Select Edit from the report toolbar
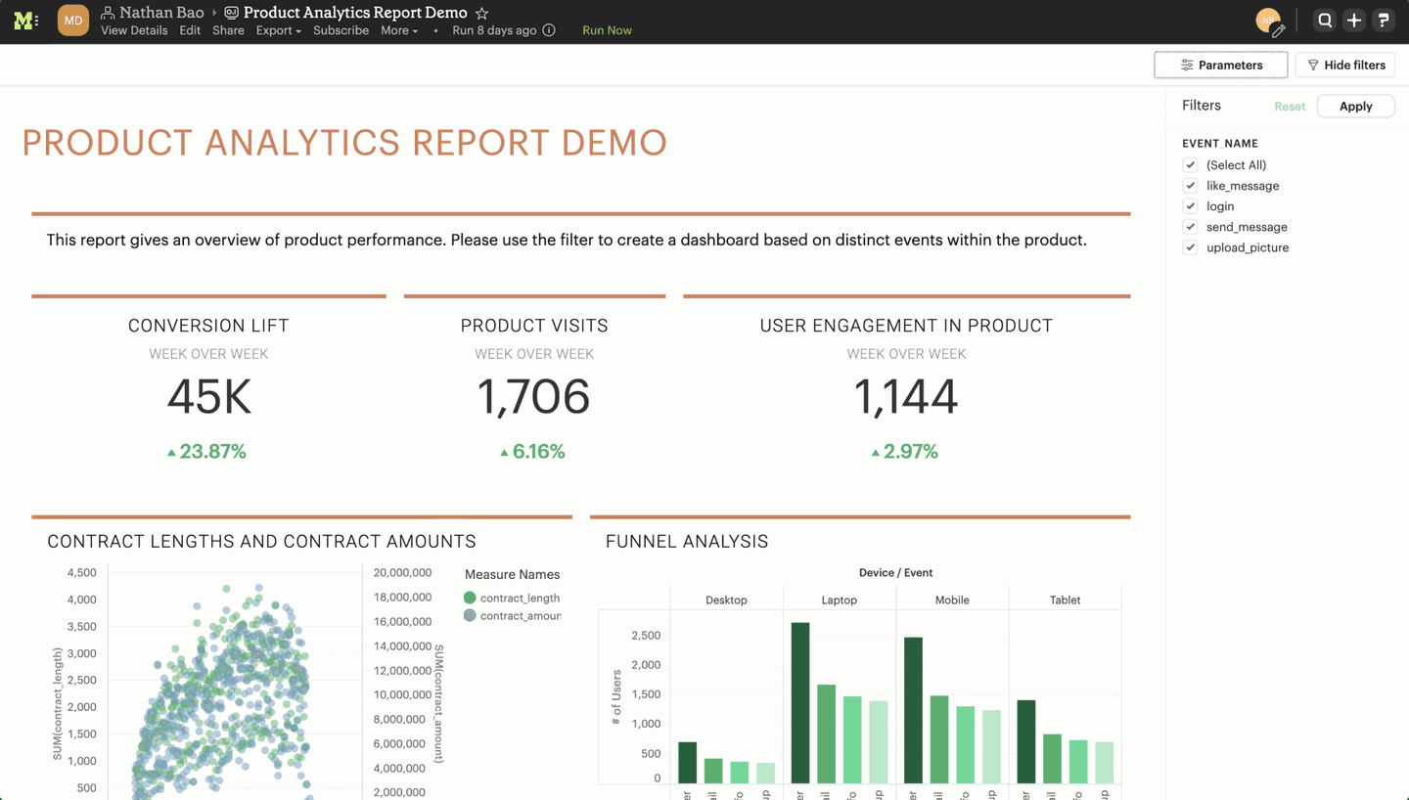This screenshot has width=1409, height=800. click(190, 30)
